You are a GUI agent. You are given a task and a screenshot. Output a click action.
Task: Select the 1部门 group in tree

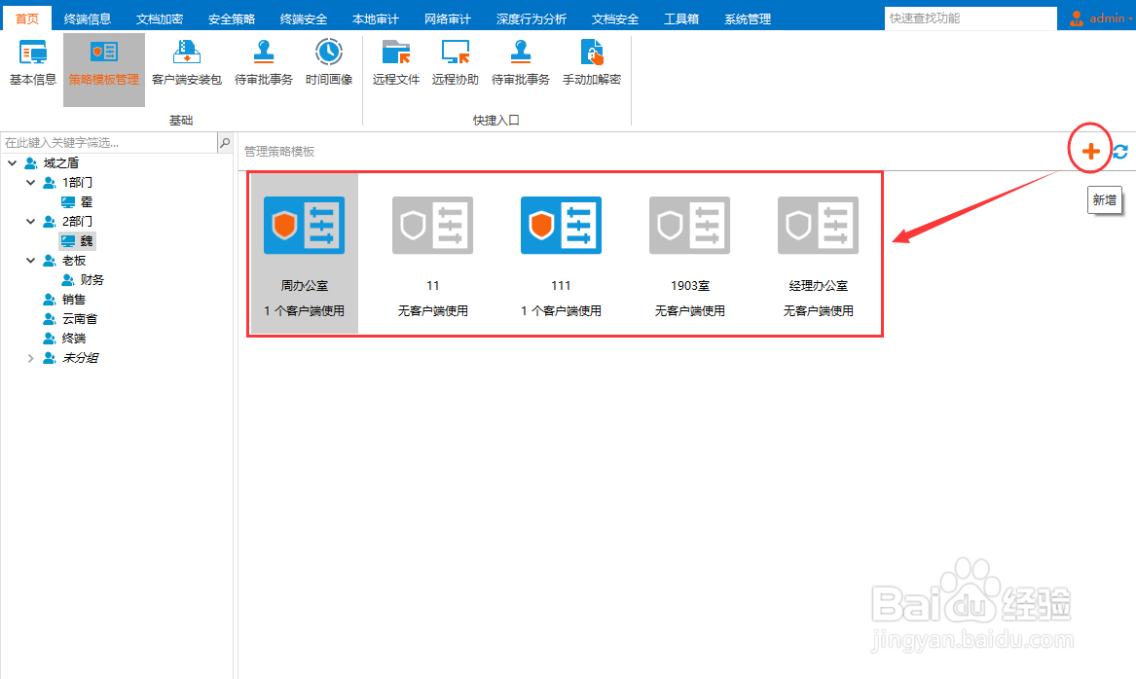[77, 183]
